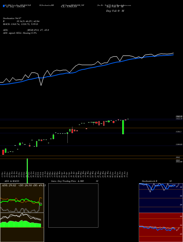The height and width of the screenshot is (242, 183).
Task: Click the 'Intra Day Trading Price & MR' title
Action: 67,181
